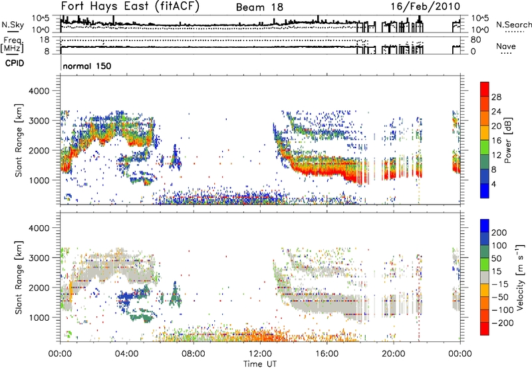Pick the bright blue bottom segment of Power colorbar

[x=485, y=191]
